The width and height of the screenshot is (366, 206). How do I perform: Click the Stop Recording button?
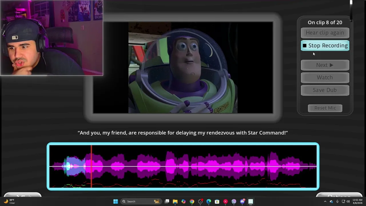tap(325, 45)
